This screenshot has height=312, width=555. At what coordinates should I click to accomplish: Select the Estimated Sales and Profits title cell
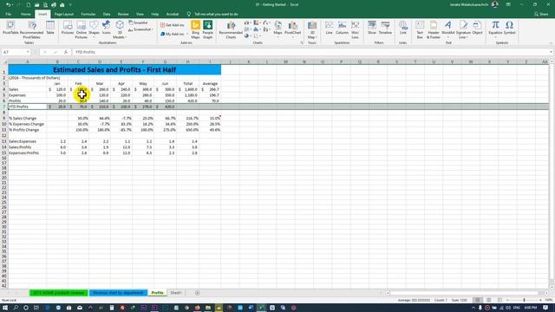click(114, 69)
